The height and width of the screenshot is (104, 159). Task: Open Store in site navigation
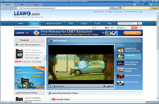point(71,23)
